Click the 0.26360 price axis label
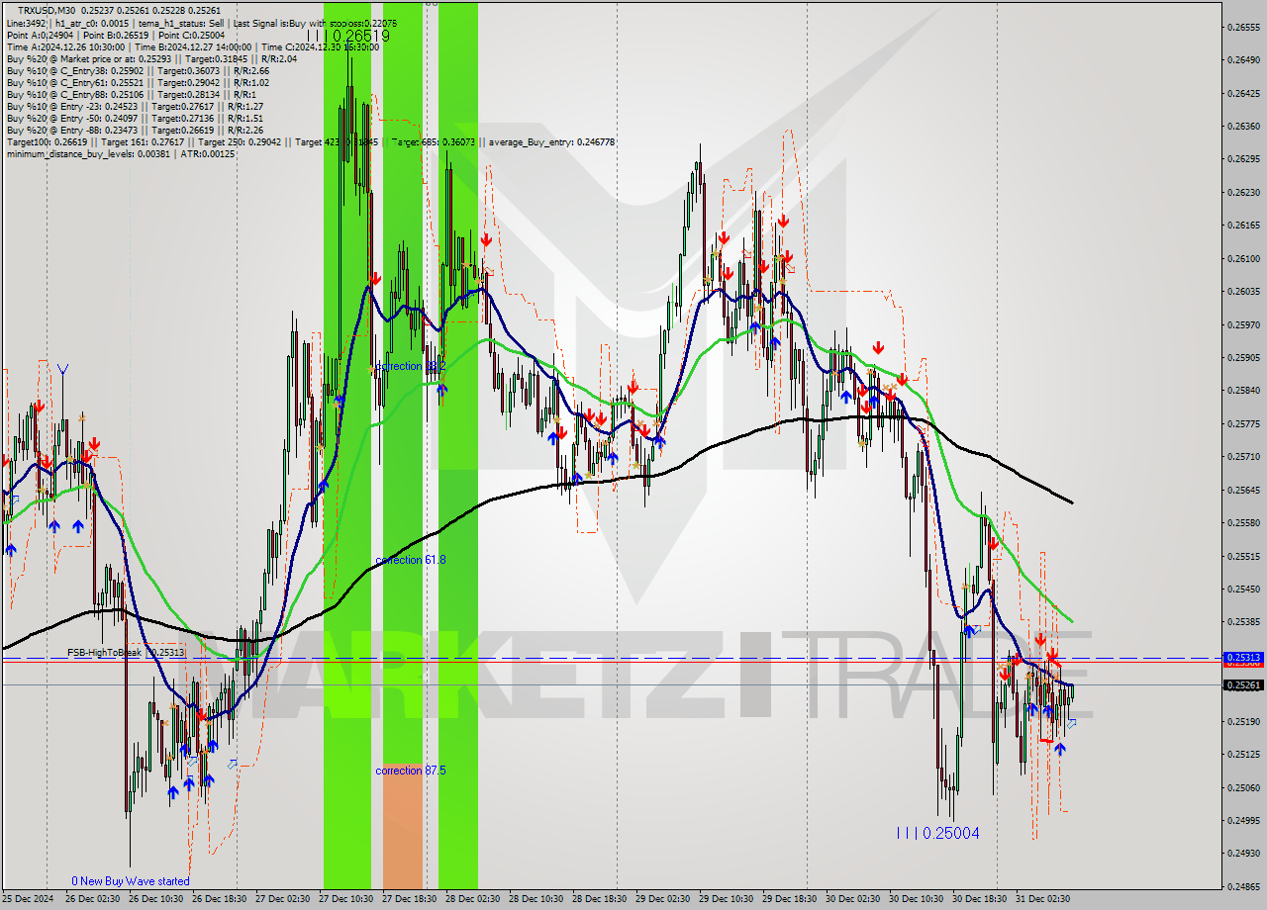Image resolution: width=1267 pixels, height=910 pixels. coord(1243,127)
